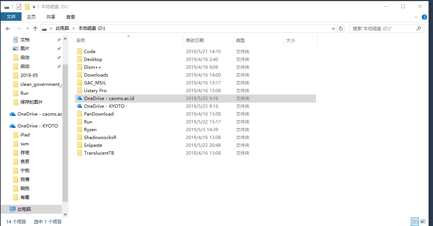Expand the ribbon with the chevron

tap(416, 17)
